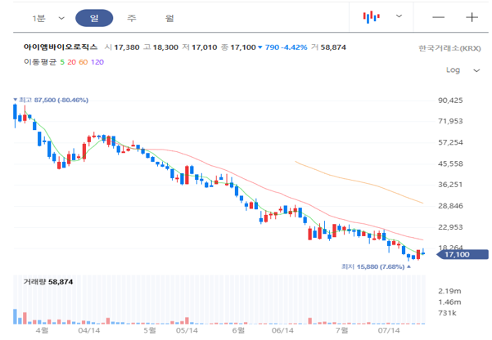
Task: Click the 최고 87,500 high marker
Action: [51, 100]
